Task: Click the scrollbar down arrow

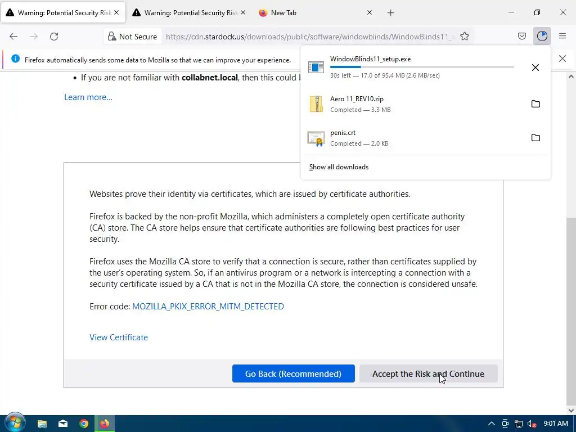Action: tap(571, 410)
